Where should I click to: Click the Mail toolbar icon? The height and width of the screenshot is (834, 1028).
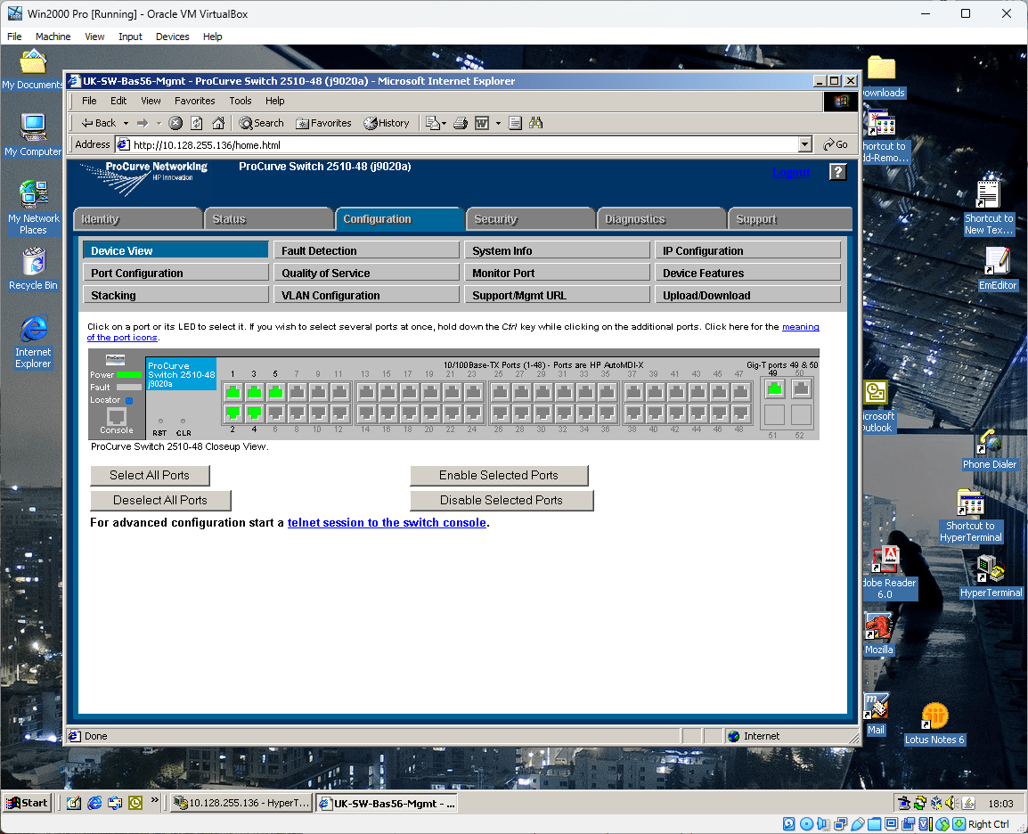[432, 123]
